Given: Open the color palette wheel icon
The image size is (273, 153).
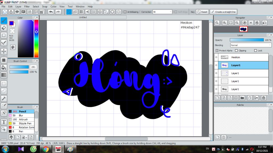Looking at the screenshot, I should 13,47.
